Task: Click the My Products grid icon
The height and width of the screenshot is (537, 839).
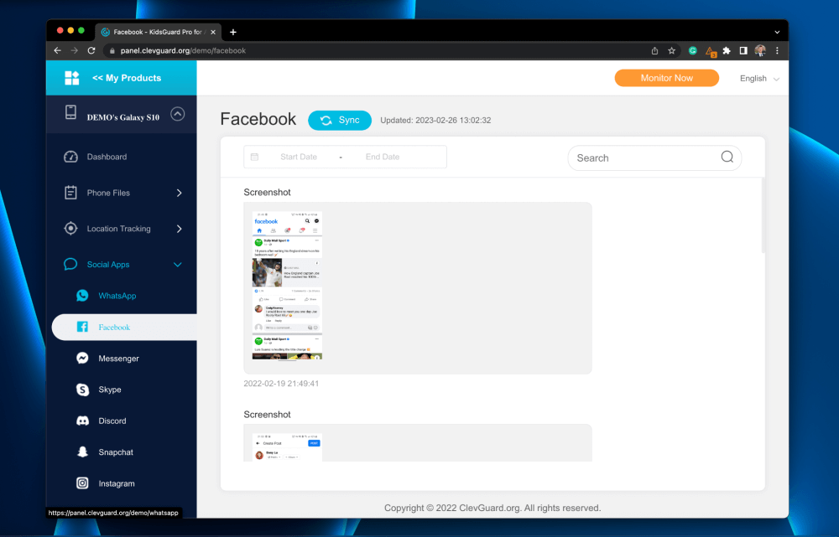Action: pos(71,78)
